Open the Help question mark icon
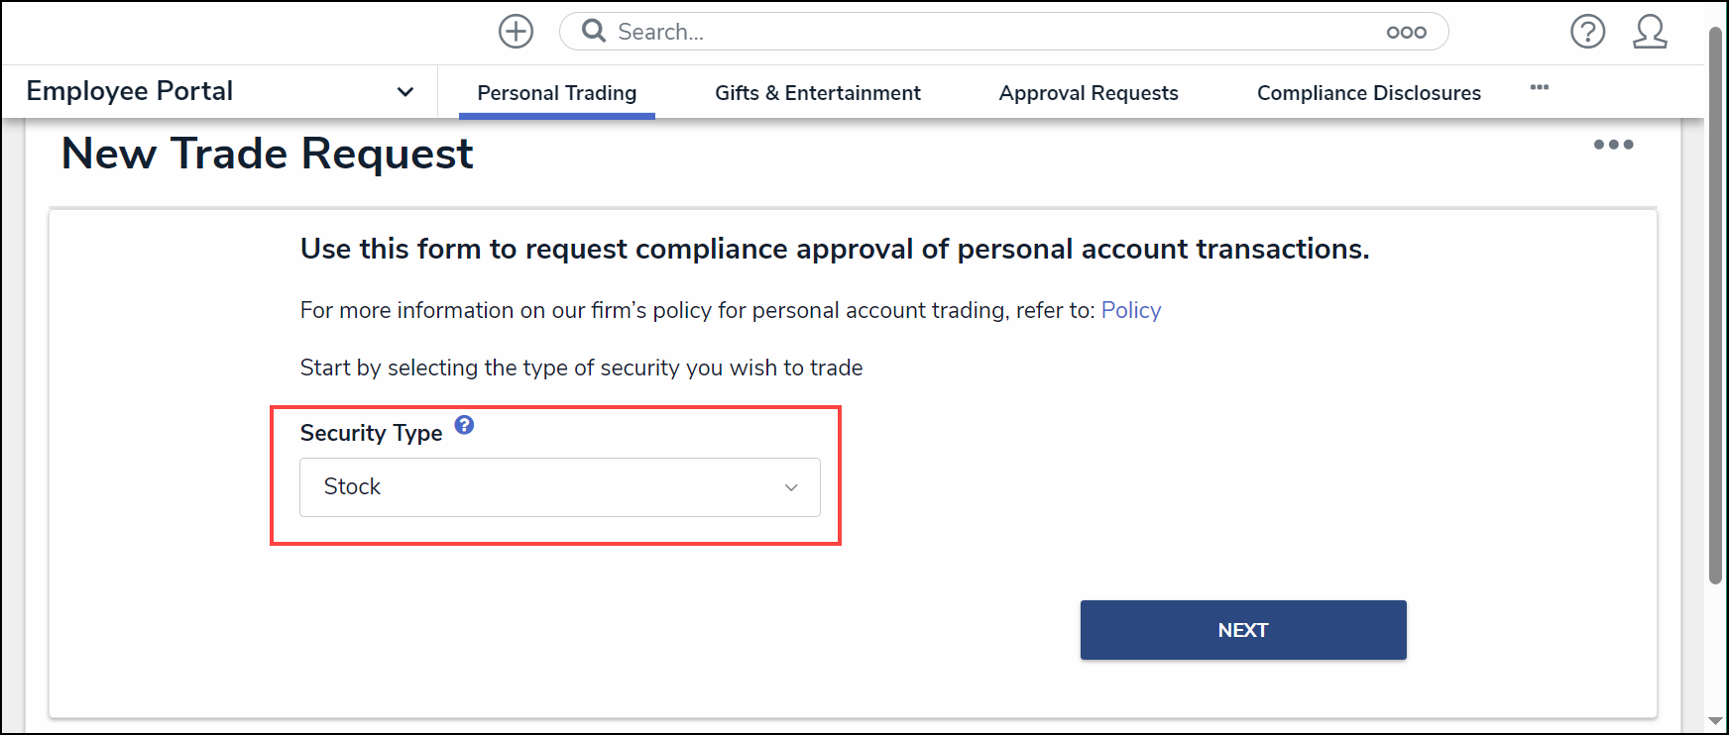 1587,32
